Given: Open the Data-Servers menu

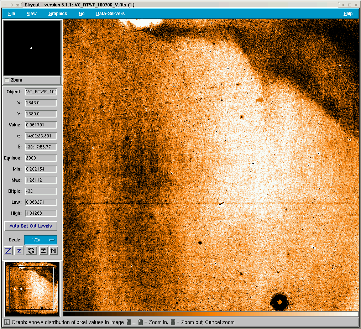Looking at the screenshot, I should coord(110,14).
